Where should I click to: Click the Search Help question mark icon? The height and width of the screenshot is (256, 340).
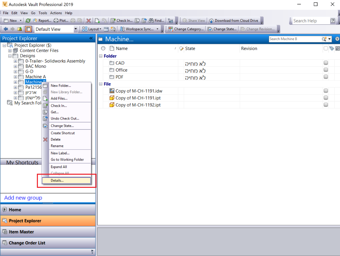(x=333, y=21)
